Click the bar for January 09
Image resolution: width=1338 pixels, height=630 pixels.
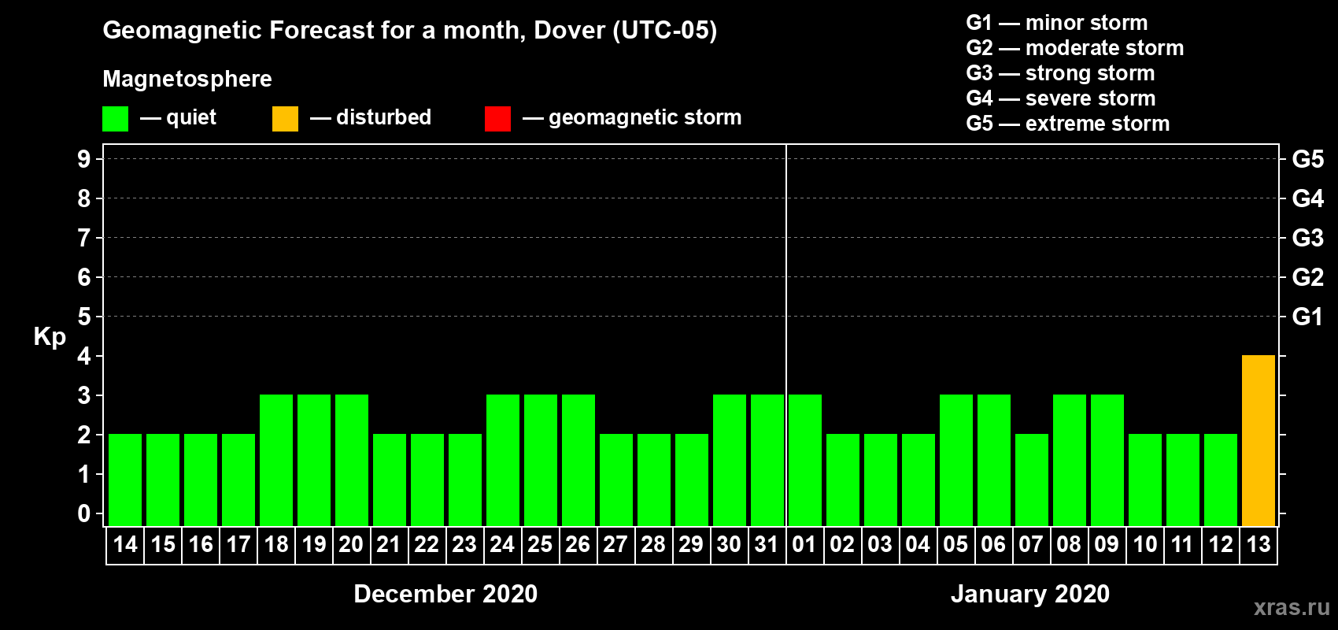[1107, 460]
